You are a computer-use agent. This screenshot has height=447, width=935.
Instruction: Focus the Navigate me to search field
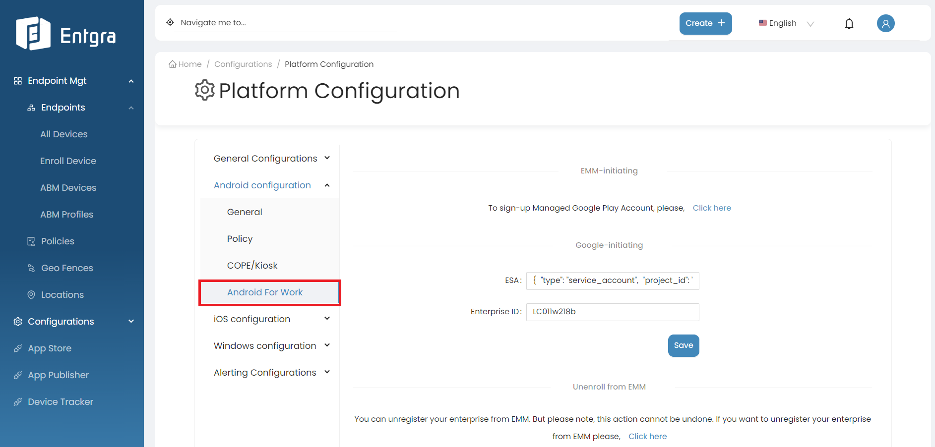click(286, 23)
